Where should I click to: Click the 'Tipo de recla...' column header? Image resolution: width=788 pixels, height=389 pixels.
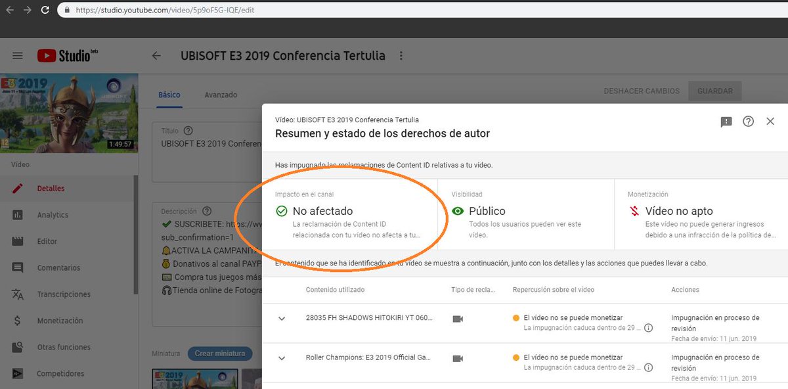point(473,290)
